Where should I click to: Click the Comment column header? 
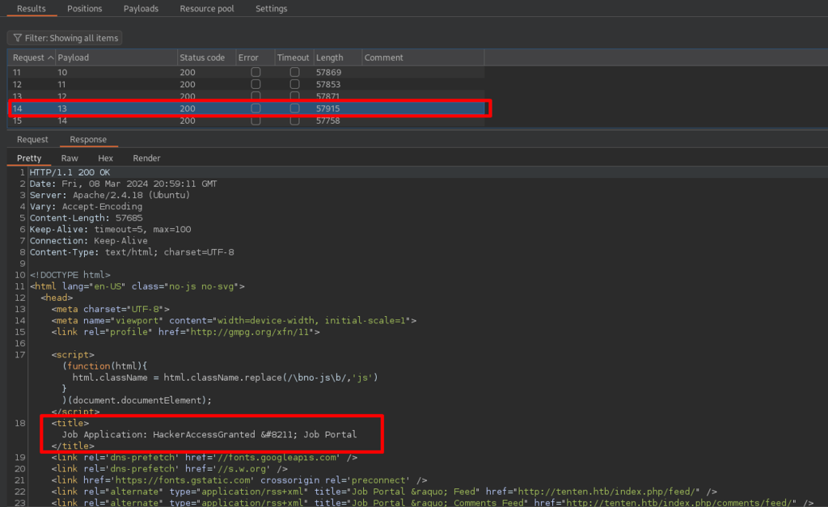[x=383, y=58]
